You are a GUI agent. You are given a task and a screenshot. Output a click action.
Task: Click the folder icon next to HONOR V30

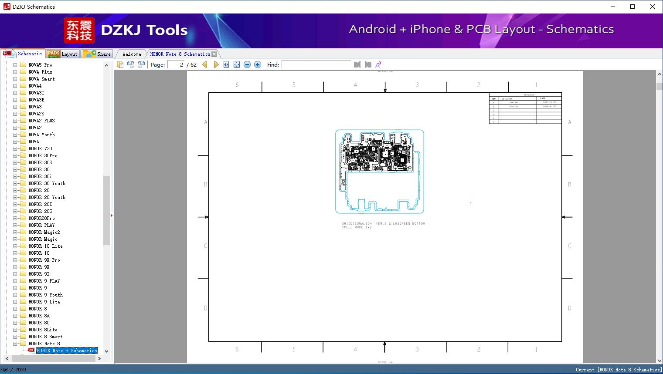pos(23,148)
